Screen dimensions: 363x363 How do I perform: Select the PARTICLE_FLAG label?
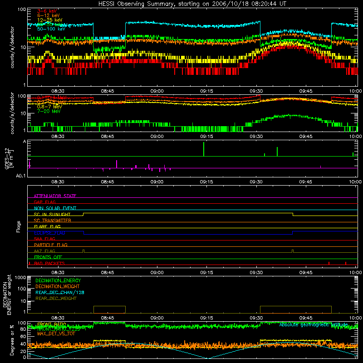tap(51, 245)
